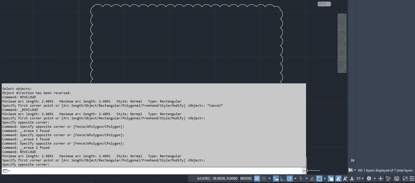Select the Pan tool on the navigation bar

click(342, 33)
